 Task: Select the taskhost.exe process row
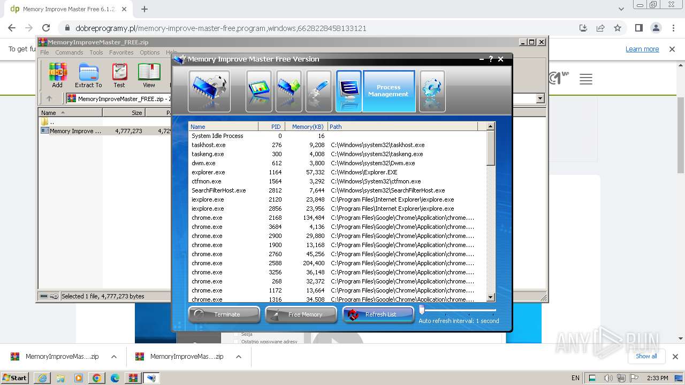point(337,145)
